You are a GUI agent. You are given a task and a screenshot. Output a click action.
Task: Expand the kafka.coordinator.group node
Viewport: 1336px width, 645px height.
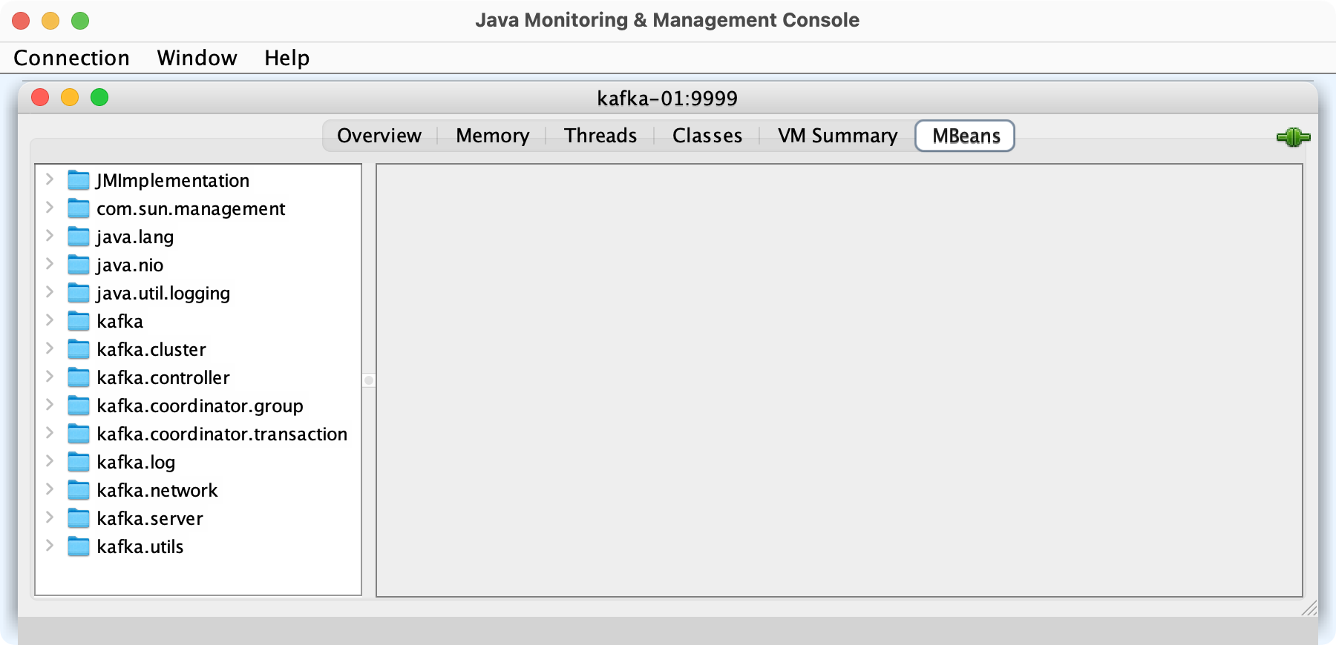(x=50, y=405)
